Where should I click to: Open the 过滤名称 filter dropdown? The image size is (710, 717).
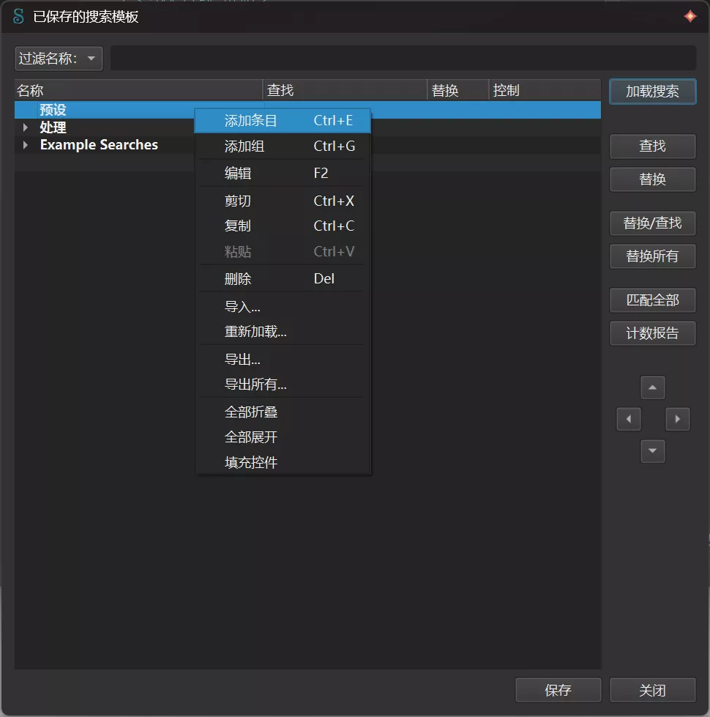[x=59, y=59]
